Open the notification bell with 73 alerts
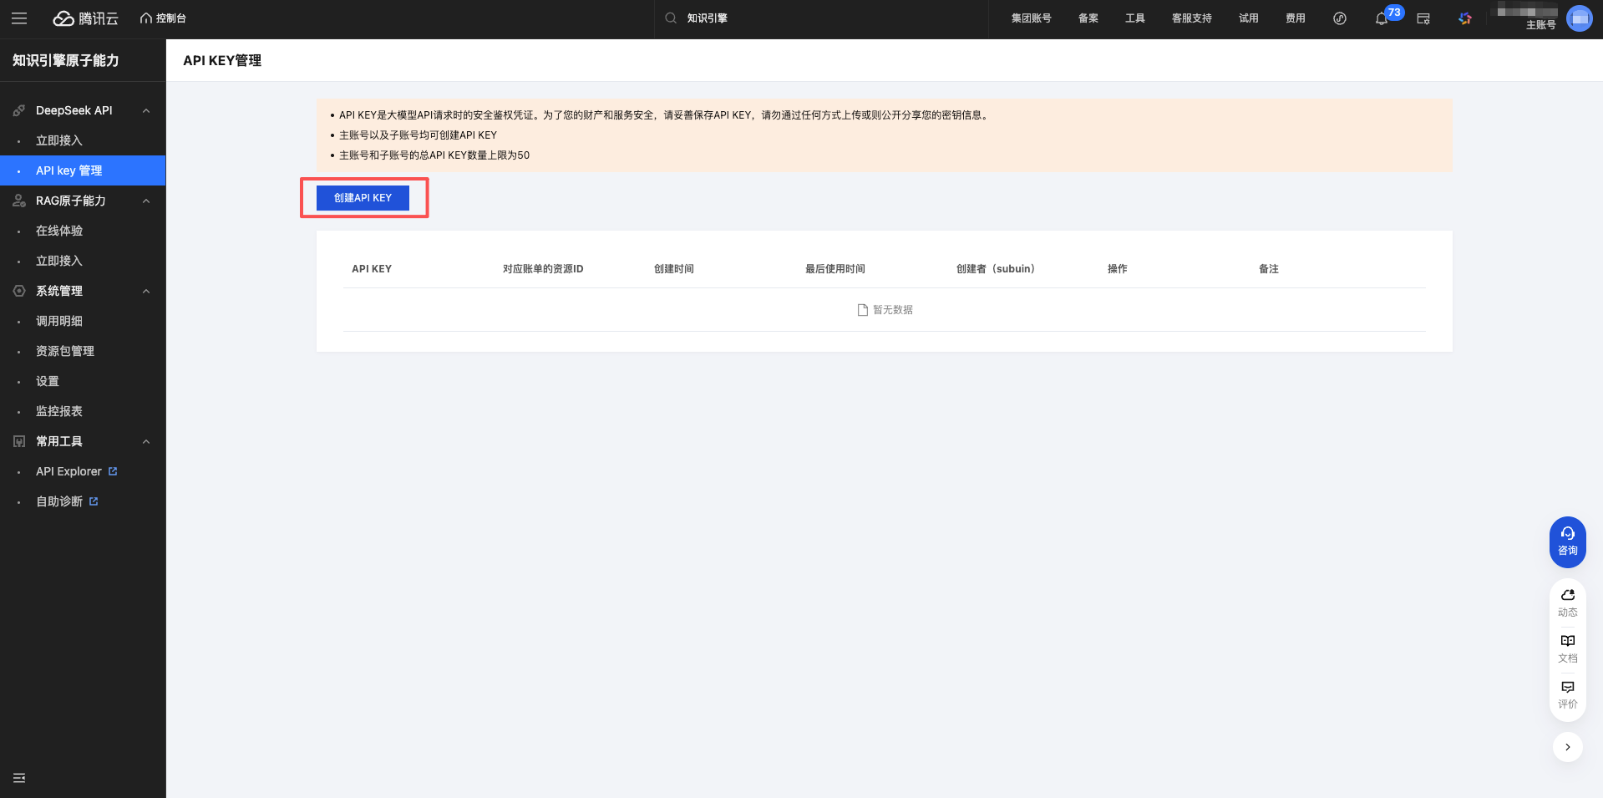The height and width of the screenshot is (798, 1603). [1380, 18]
